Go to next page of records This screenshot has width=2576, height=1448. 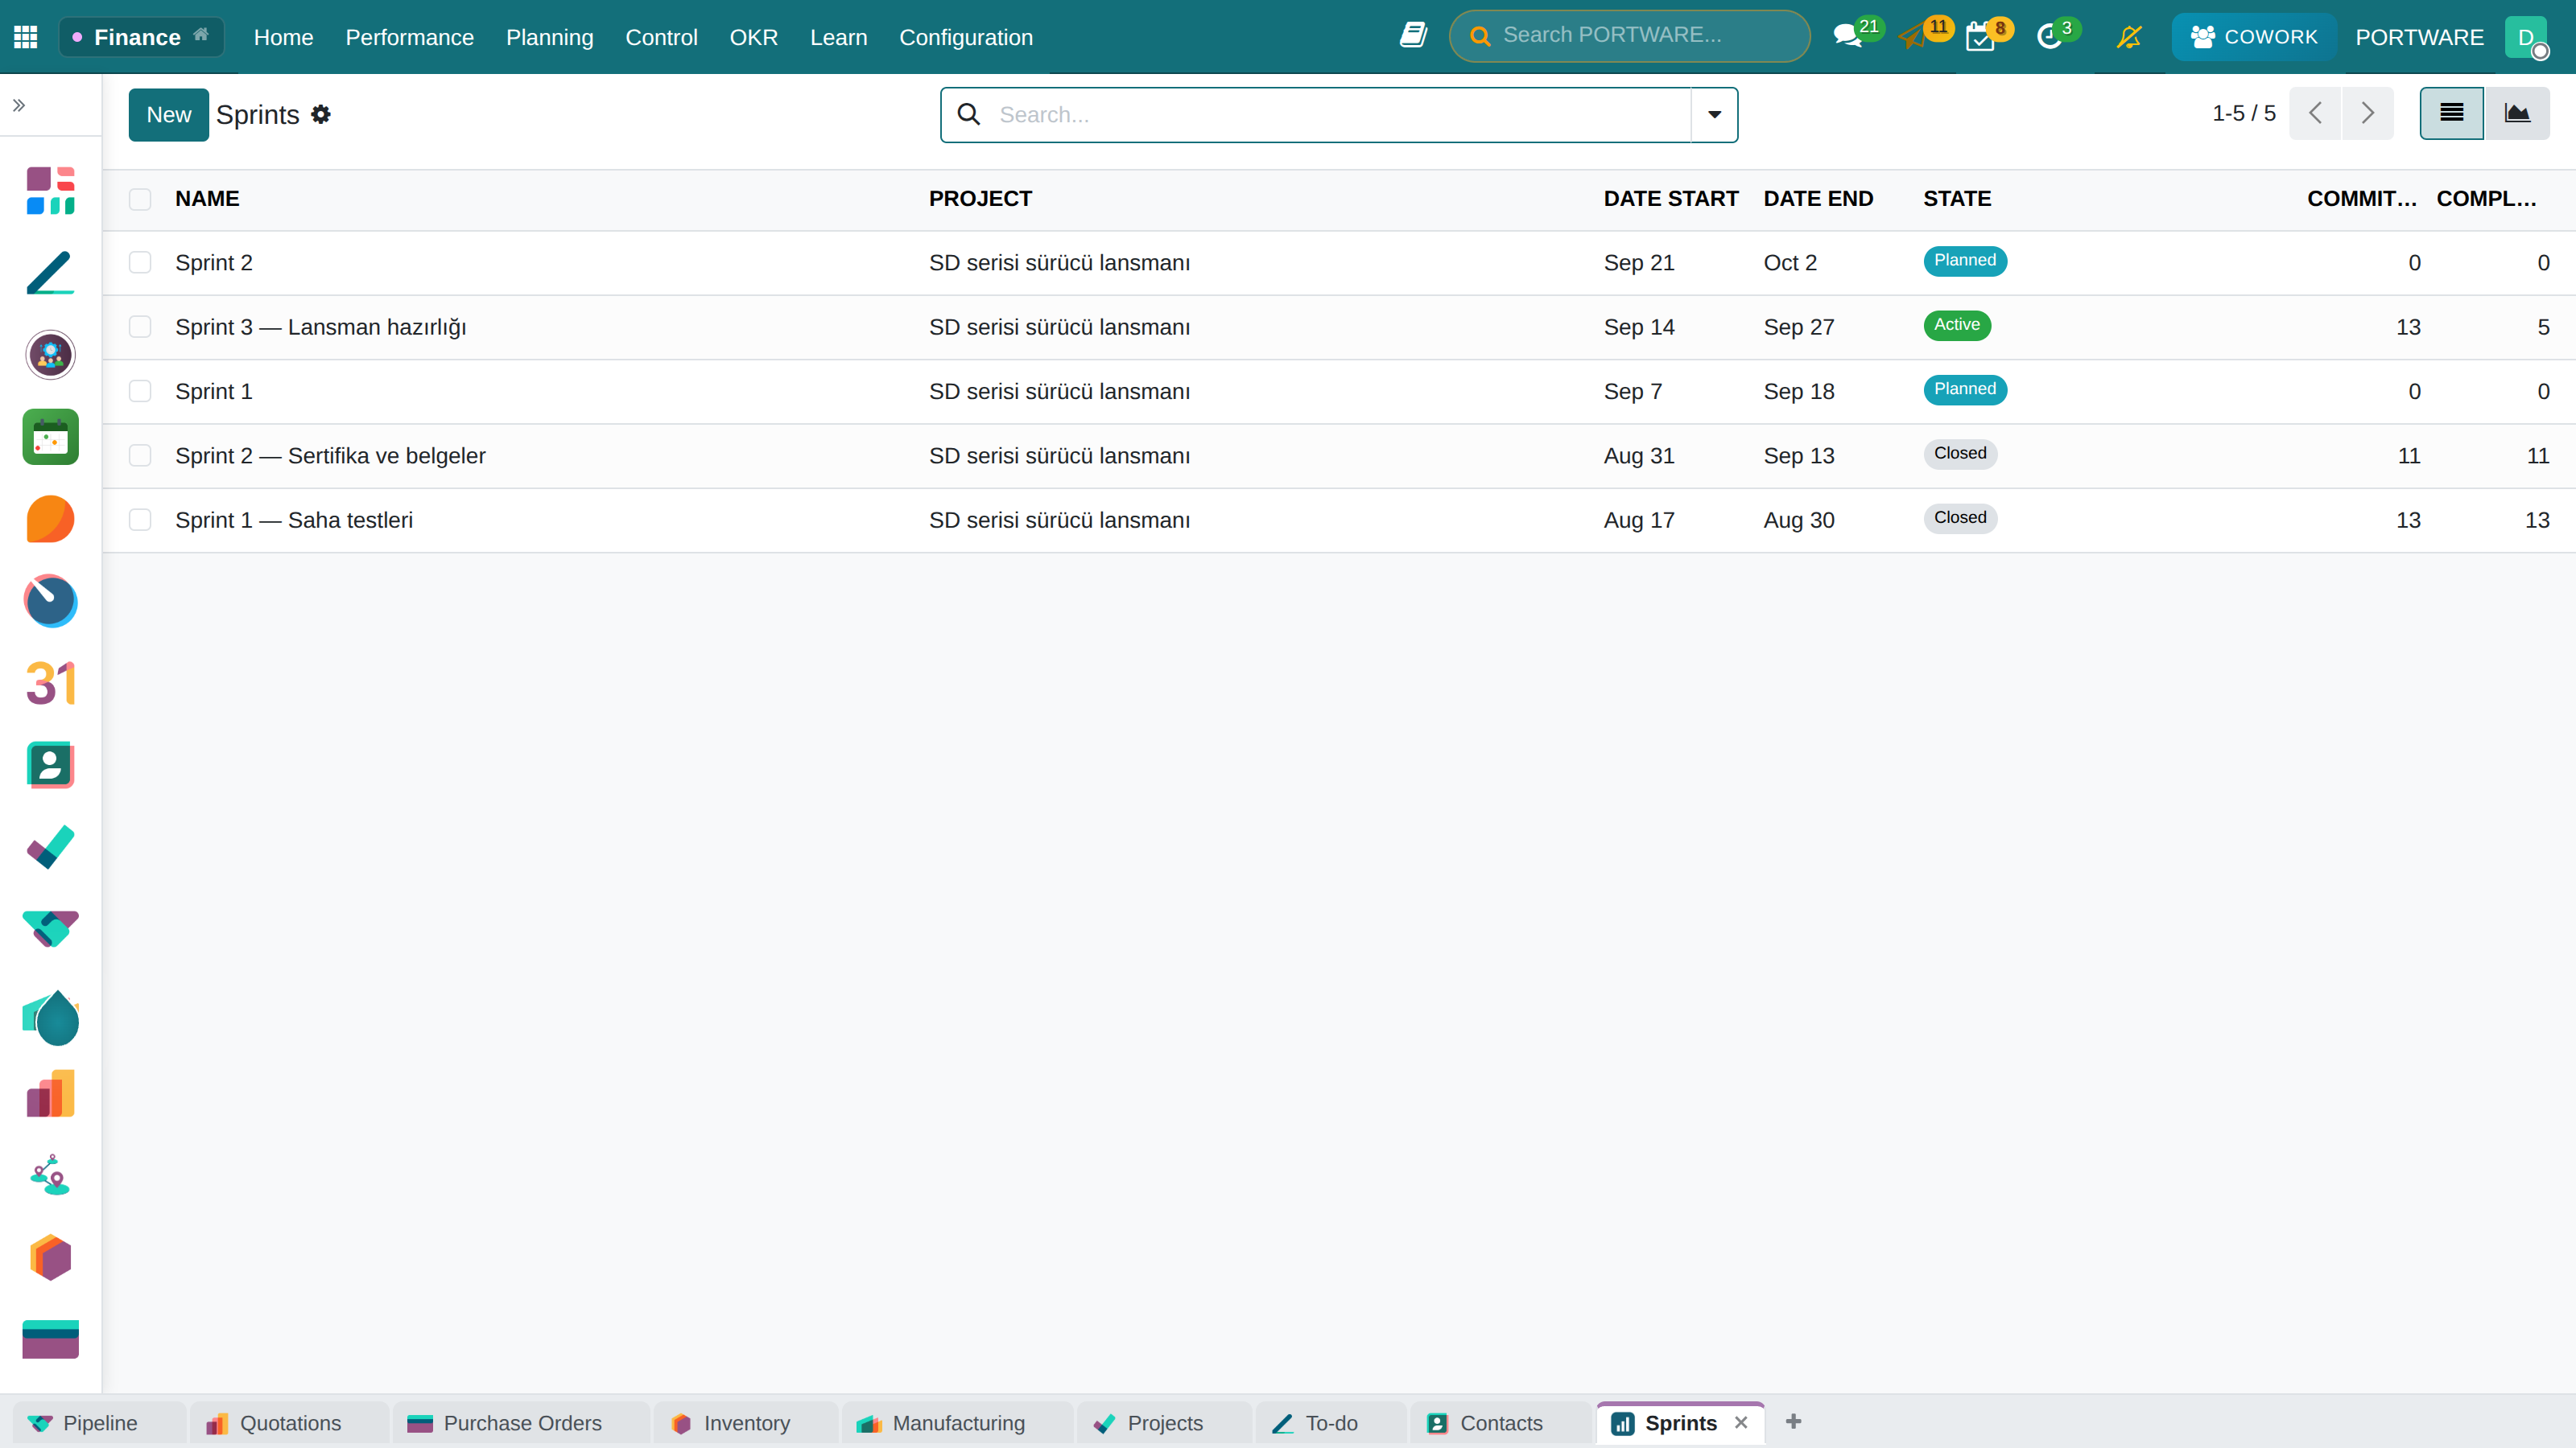click(2367, 113)
